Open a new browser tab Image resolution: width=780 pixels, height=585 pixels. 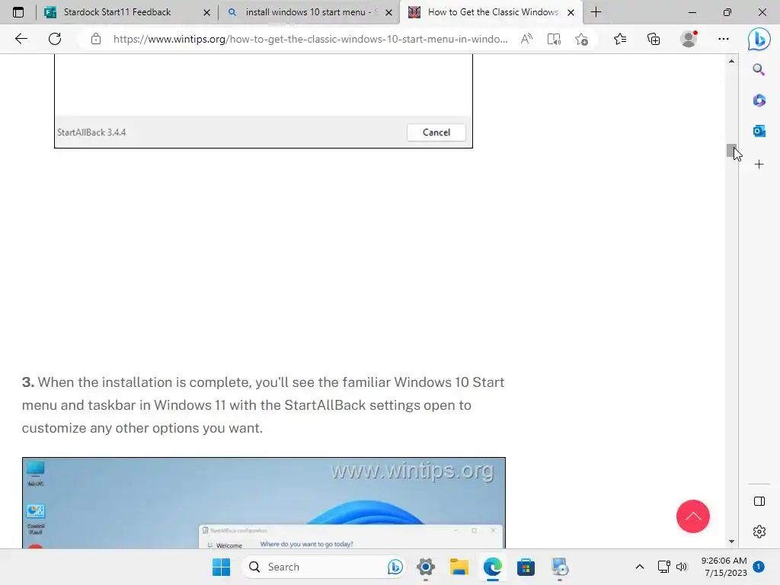[x=596, y=12]
